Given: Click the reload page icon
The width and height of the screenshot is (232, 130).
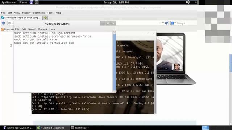Looking at the screenshot, I should [x=167, y=23].
